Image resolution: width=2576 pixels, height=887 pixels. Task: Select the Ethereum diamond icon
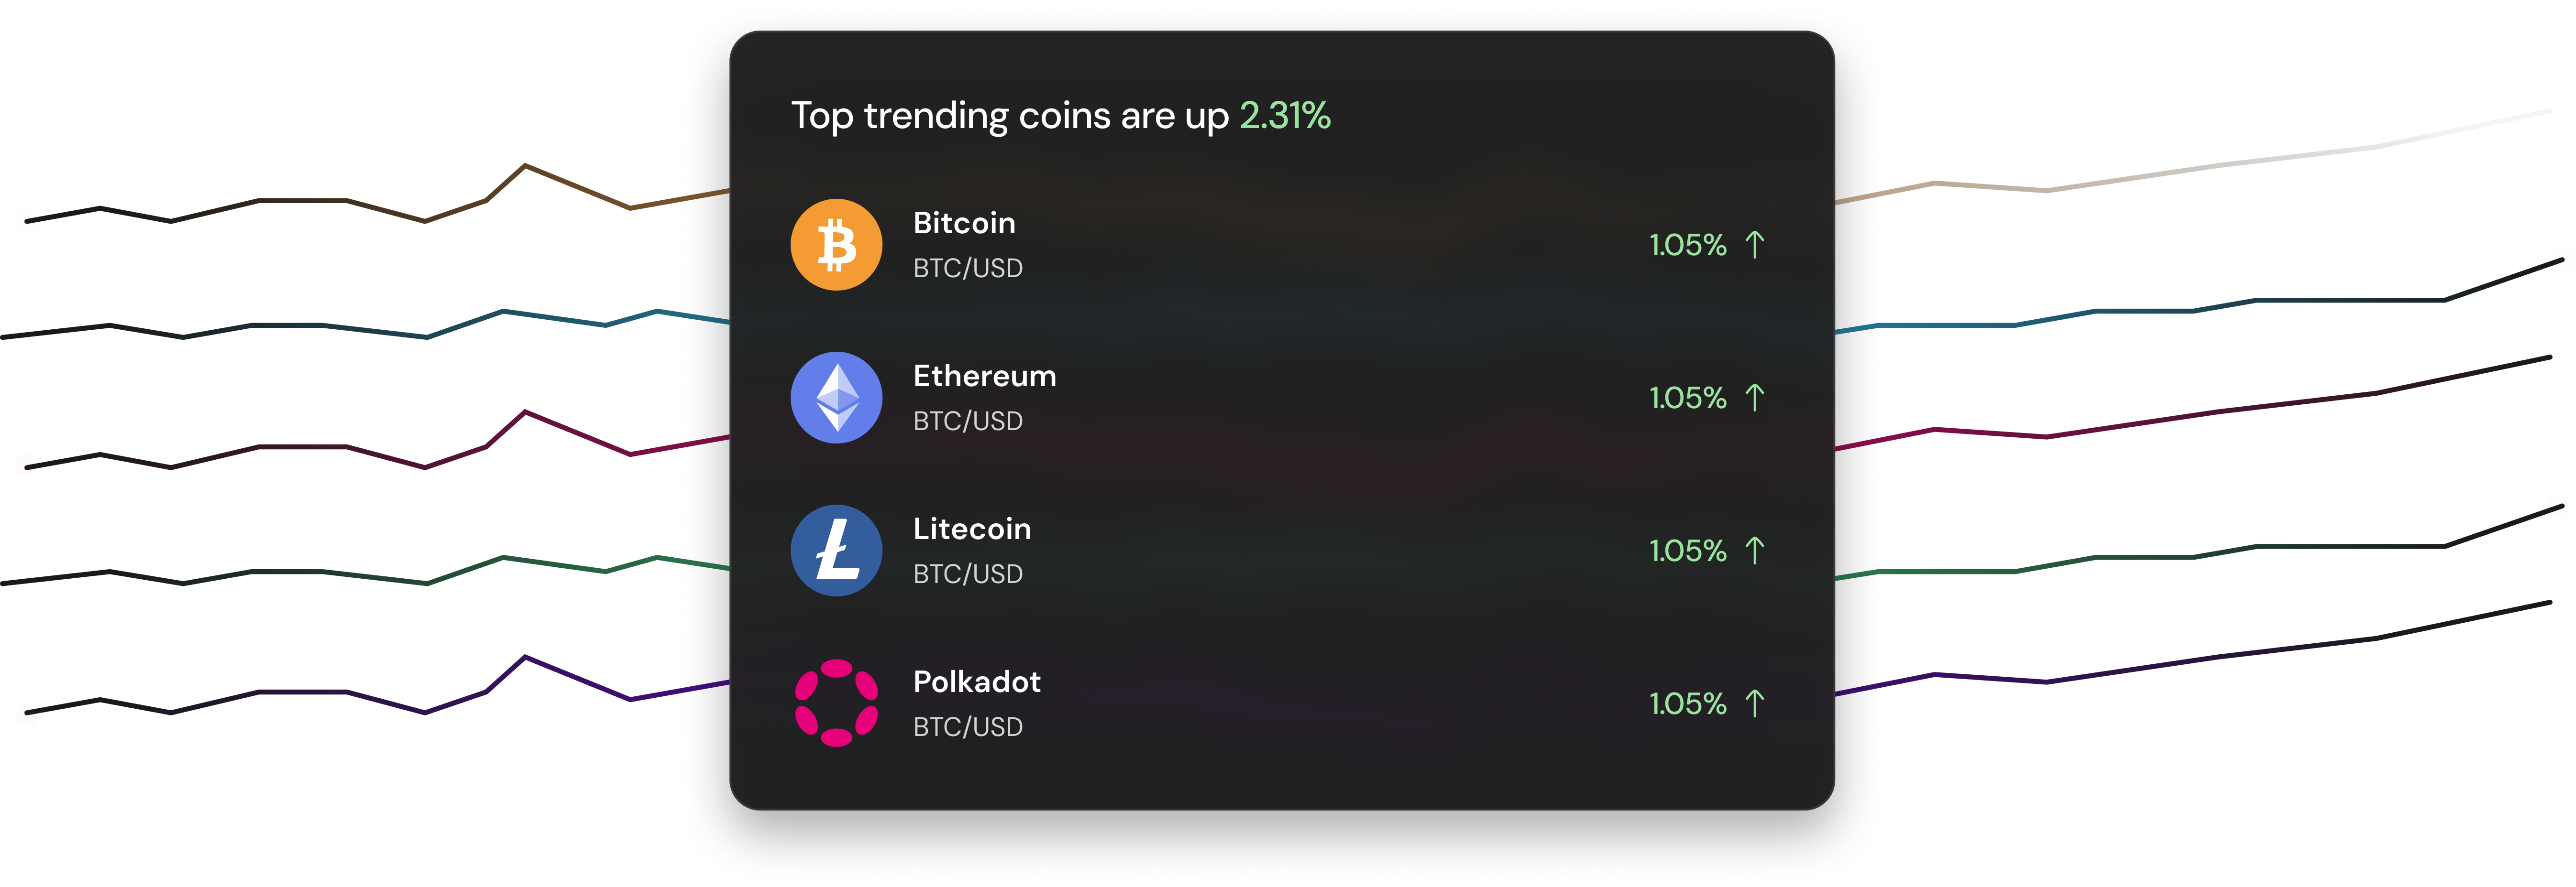coord(837,397)
